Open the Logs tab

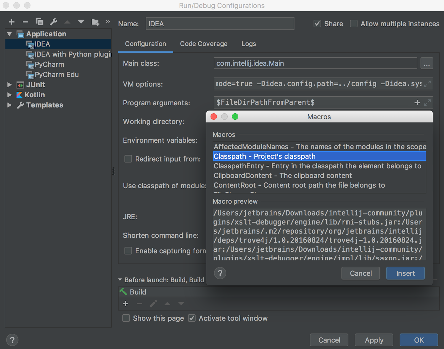pos(248,44)
